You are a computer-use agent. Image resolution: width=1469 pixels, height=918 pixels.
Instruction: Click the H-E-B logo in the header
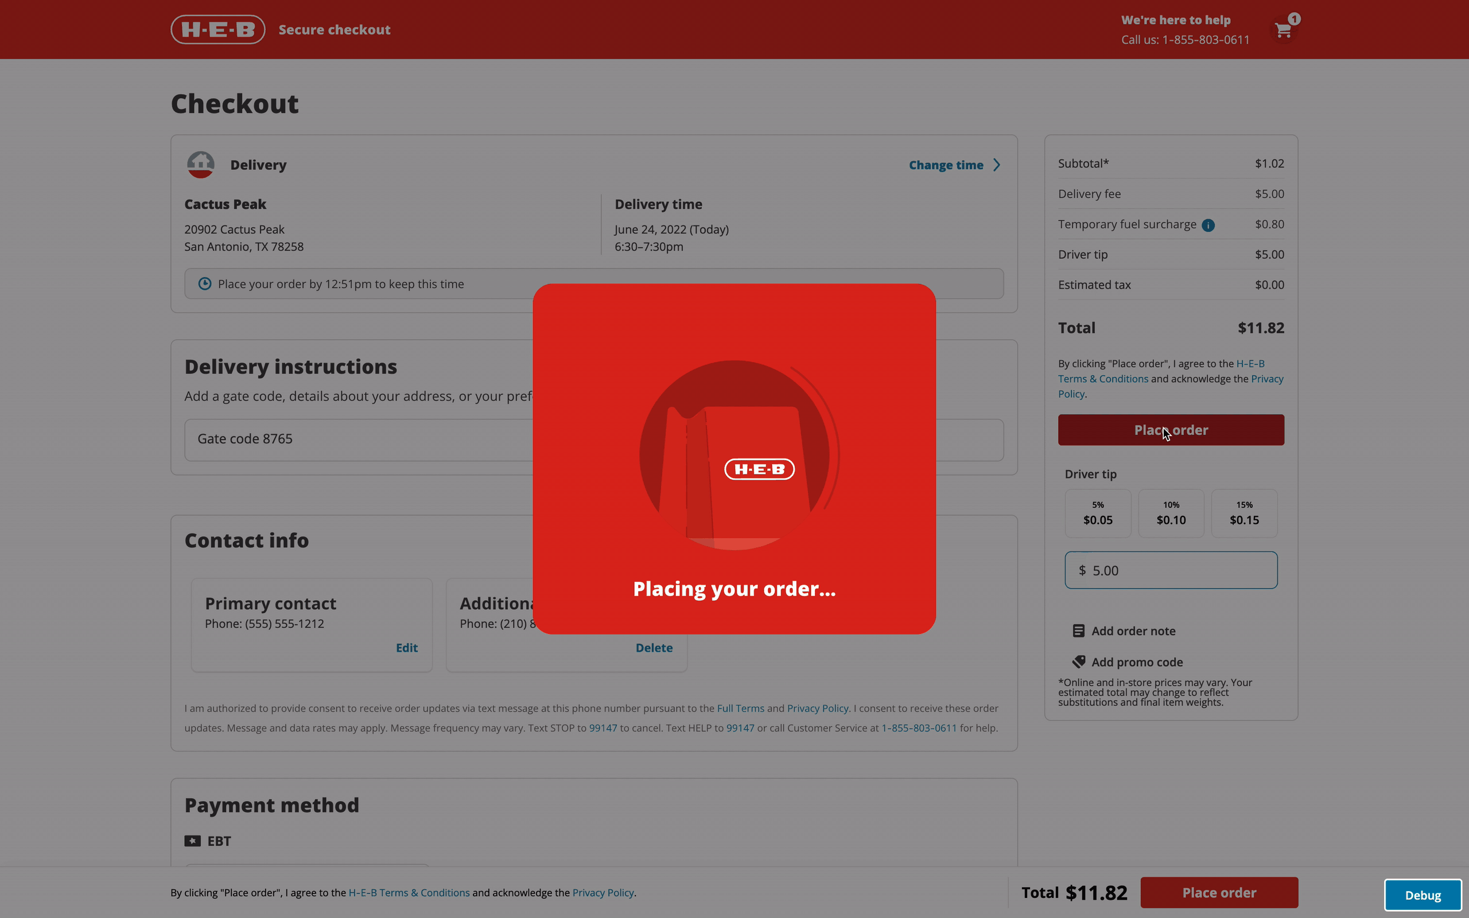pos(217,29)
